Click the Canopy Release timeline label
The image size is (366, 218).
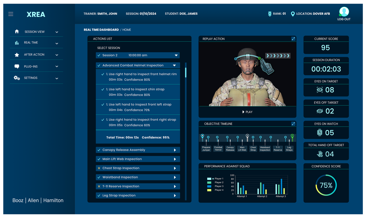[230, 149]
